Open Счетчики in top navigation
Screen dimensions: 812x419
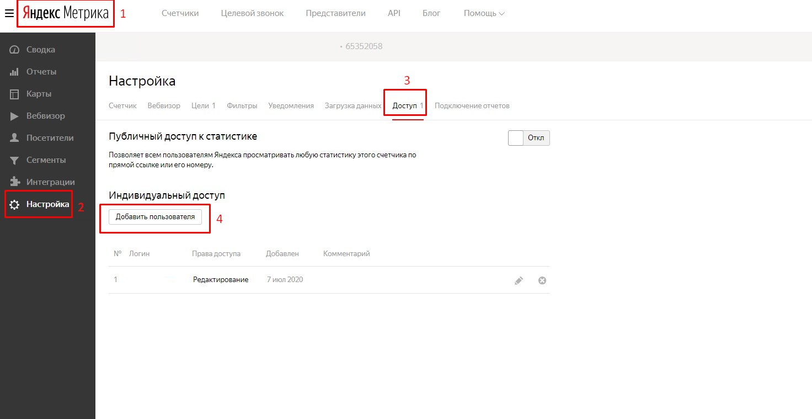click(x=180, y=13)
